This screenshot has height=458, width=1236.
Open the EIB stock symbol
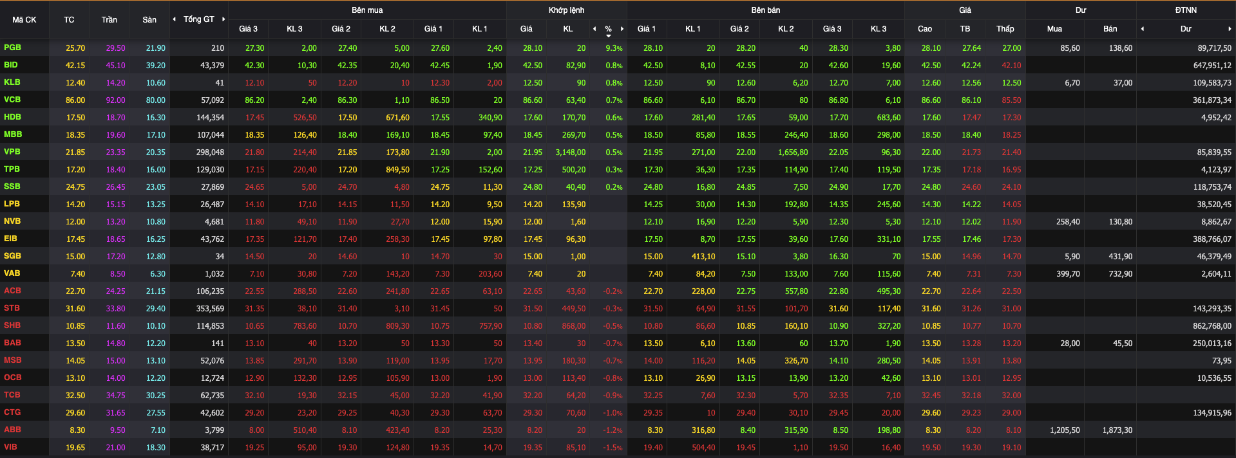click(10, 239)
